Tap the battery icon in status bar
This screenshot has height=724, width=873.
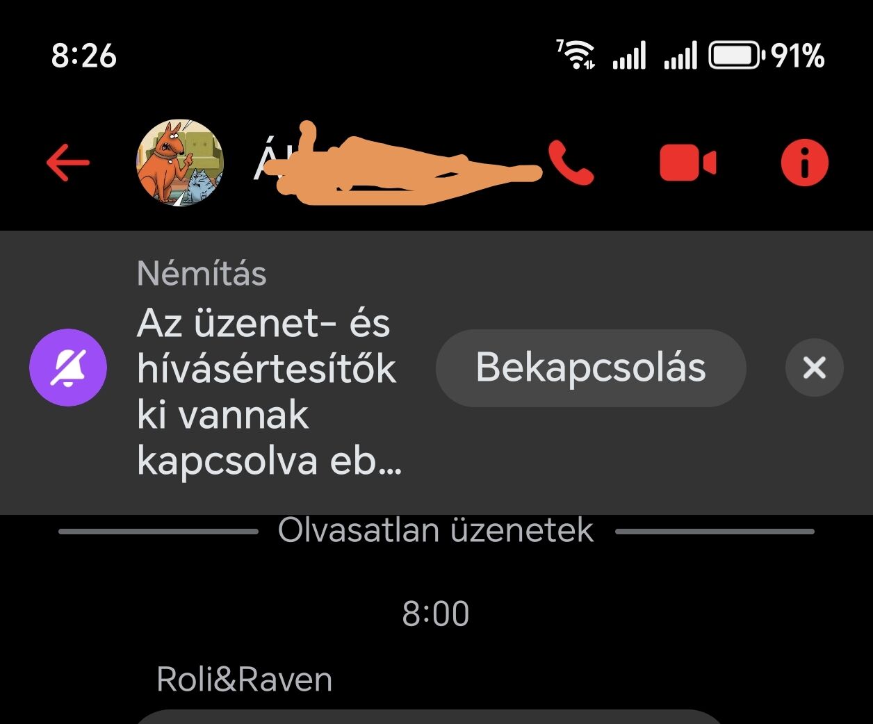736,56
